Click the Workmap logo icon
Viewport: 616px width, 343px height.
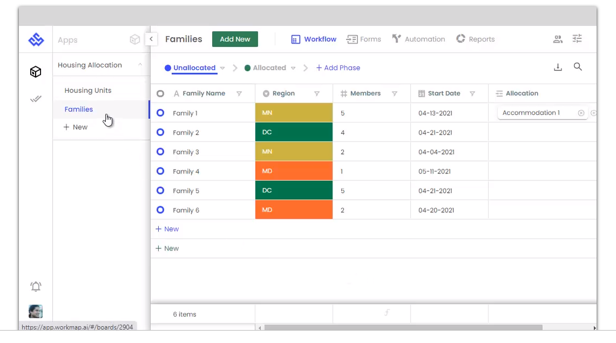pos(36,39)
